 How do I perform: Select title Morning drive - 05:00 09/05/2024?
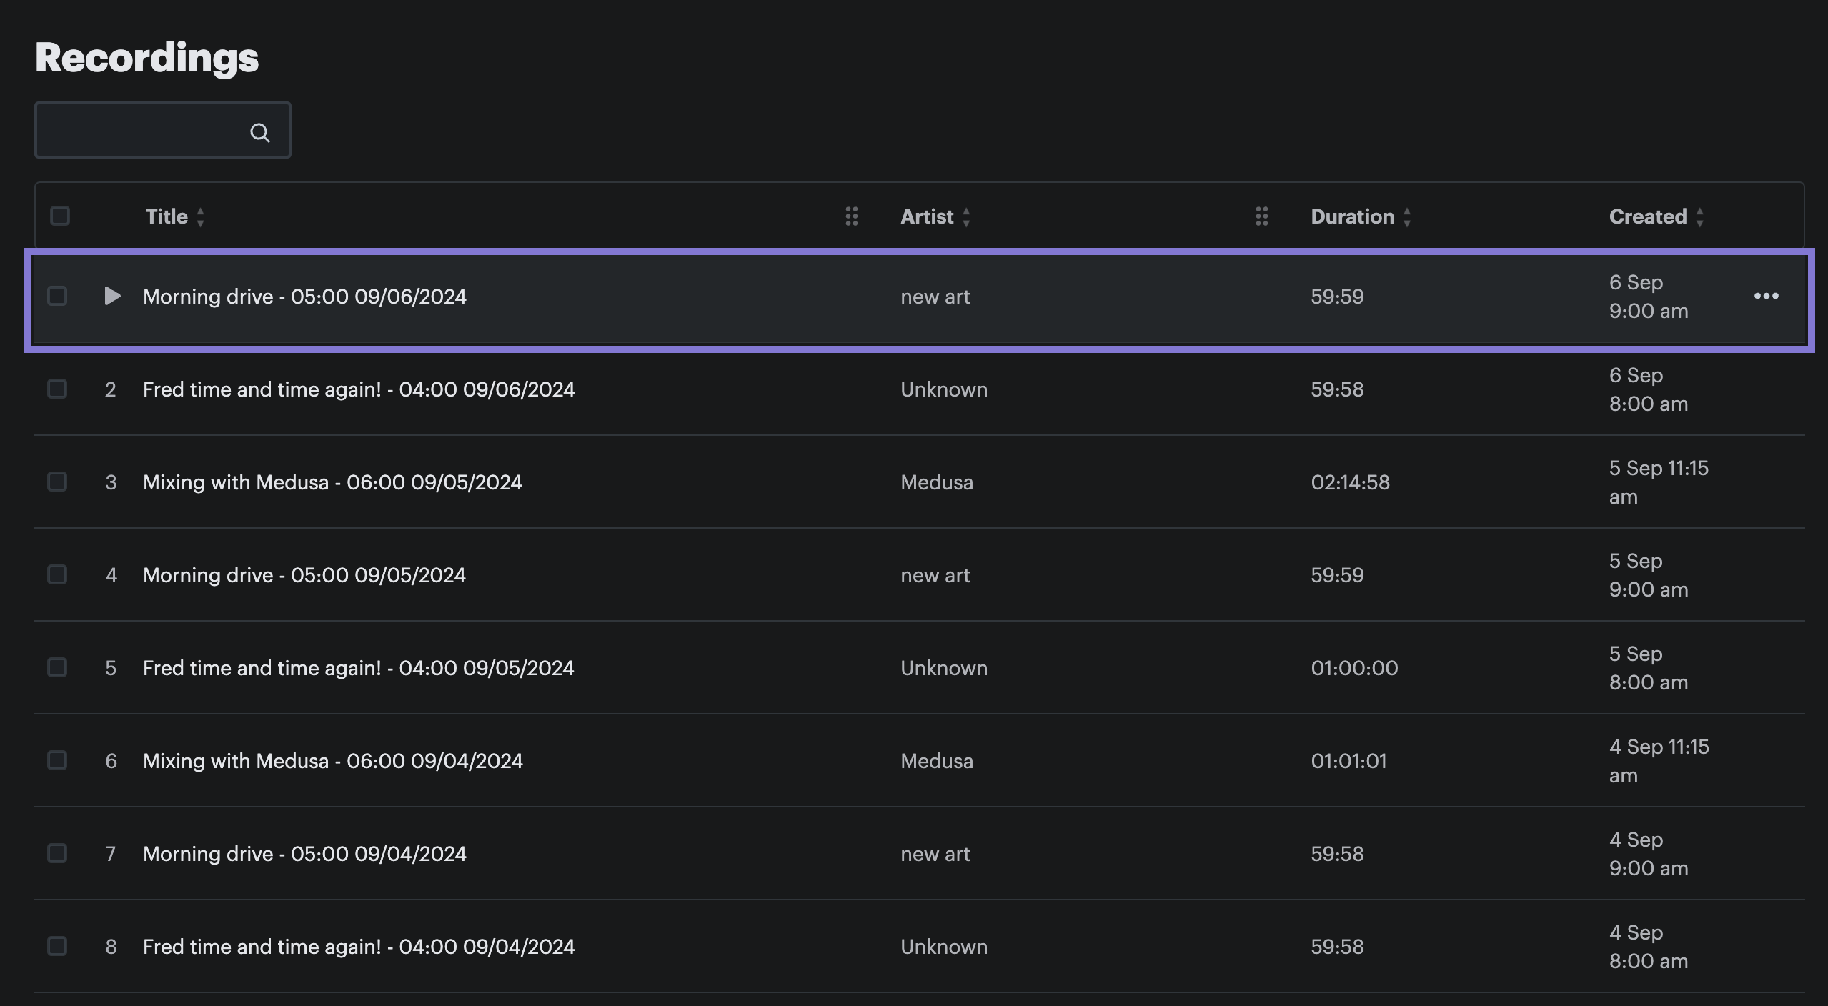coord(304,575)
